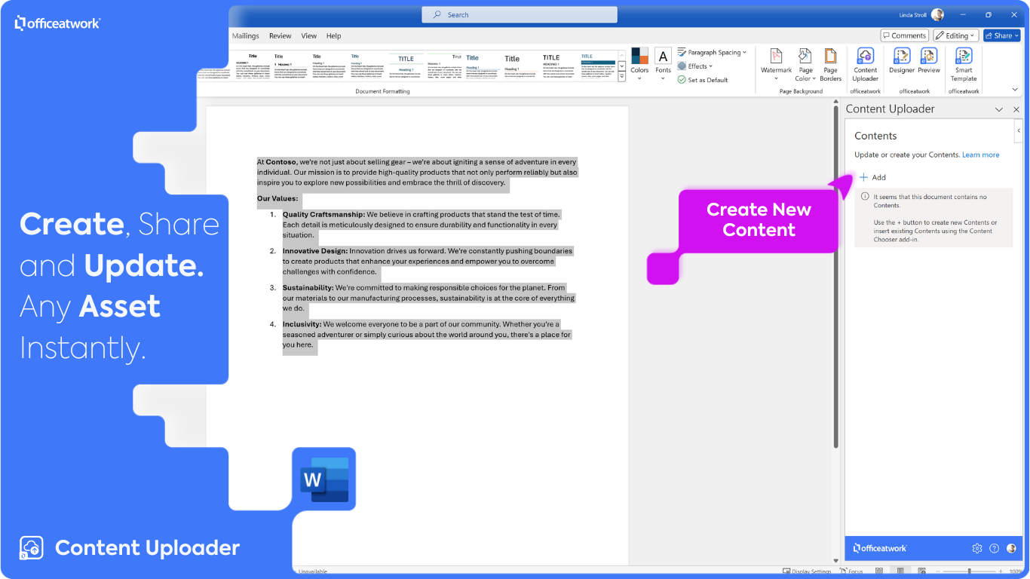1030x579 pixels.
Task: Open the Share menu
Action: (1001, 35)
